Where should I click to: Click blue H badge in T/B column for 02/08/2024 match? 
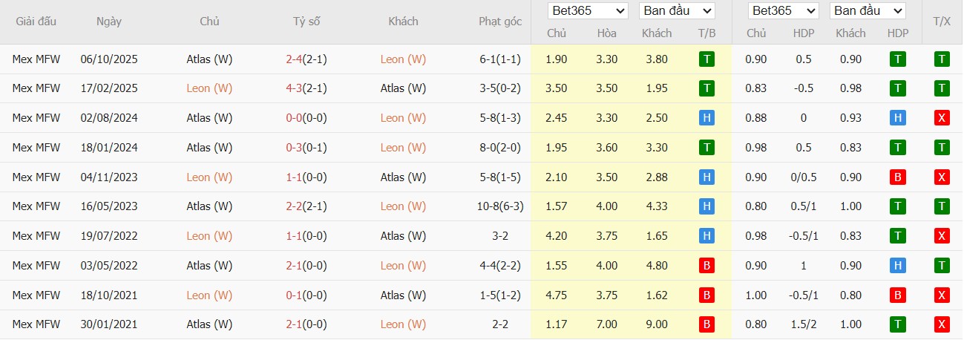706,118
